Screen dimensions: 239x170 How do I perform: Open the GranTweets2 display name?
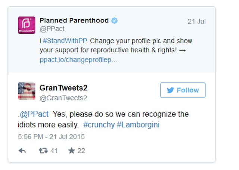point(63,88)
